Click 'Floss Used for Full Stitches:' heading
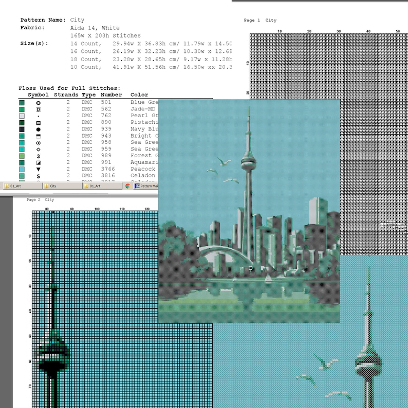This screenshot has width=408, height=408. pyautogui.click(x=69, y=88)
